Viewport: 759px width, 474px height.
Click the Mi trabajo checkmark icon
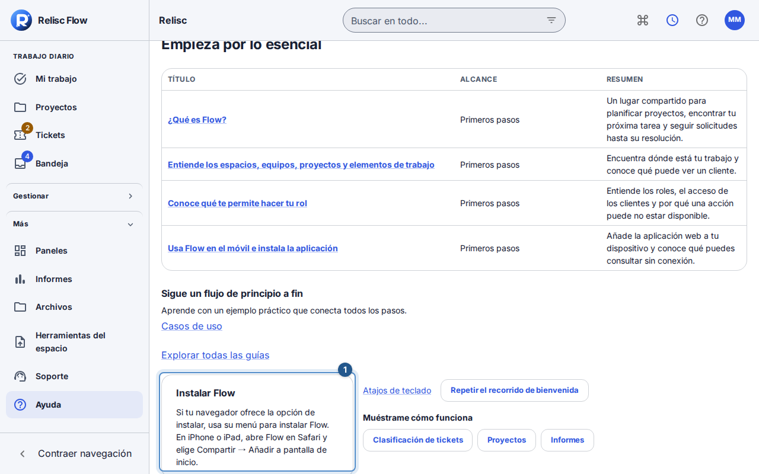pyautogui.click(x=20, y=79)
